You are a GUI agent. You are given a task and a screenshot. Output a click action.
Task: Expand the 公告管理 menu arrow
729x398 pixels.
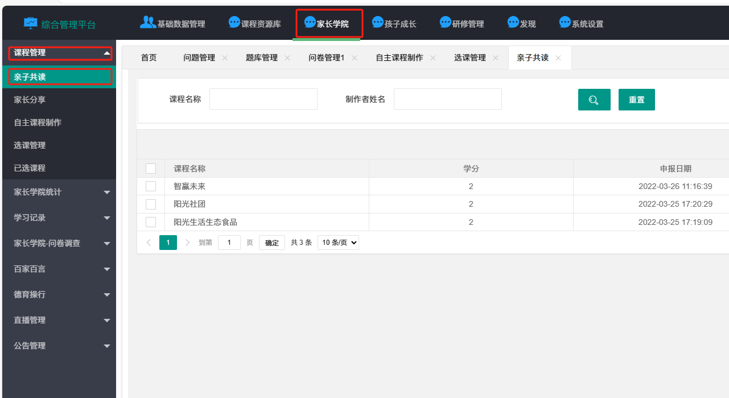click(x=107, y=346)
